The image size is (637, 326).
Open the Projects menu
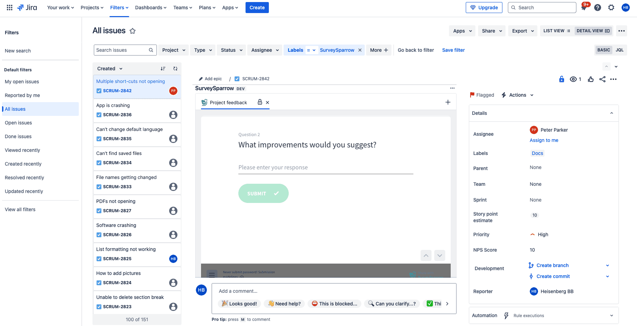91,7
